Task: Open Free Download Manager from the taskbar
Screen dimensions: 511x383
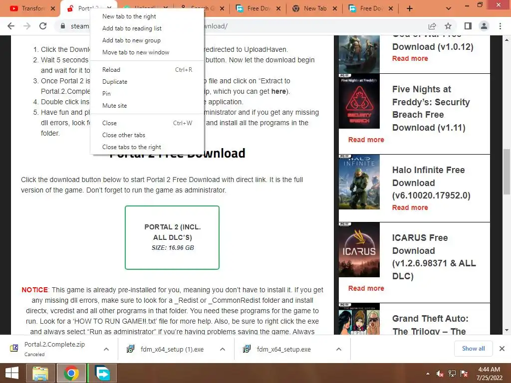Action: point(102,373)
